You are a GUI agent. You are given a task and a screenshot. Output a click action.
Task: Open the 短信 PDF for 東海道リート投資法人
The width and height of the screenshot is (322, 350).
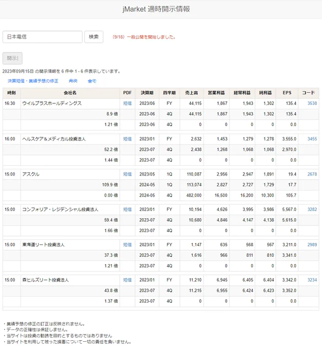pyautogui.click(x=127, y=244)
